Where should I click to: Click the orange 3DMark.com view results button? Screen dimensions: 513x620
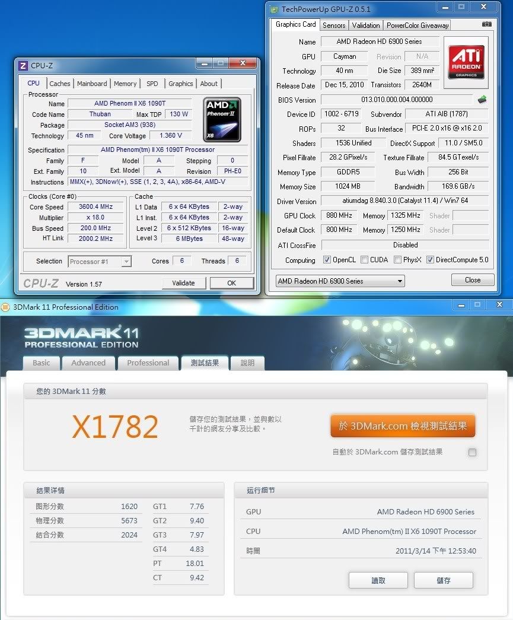click(403, 426)
